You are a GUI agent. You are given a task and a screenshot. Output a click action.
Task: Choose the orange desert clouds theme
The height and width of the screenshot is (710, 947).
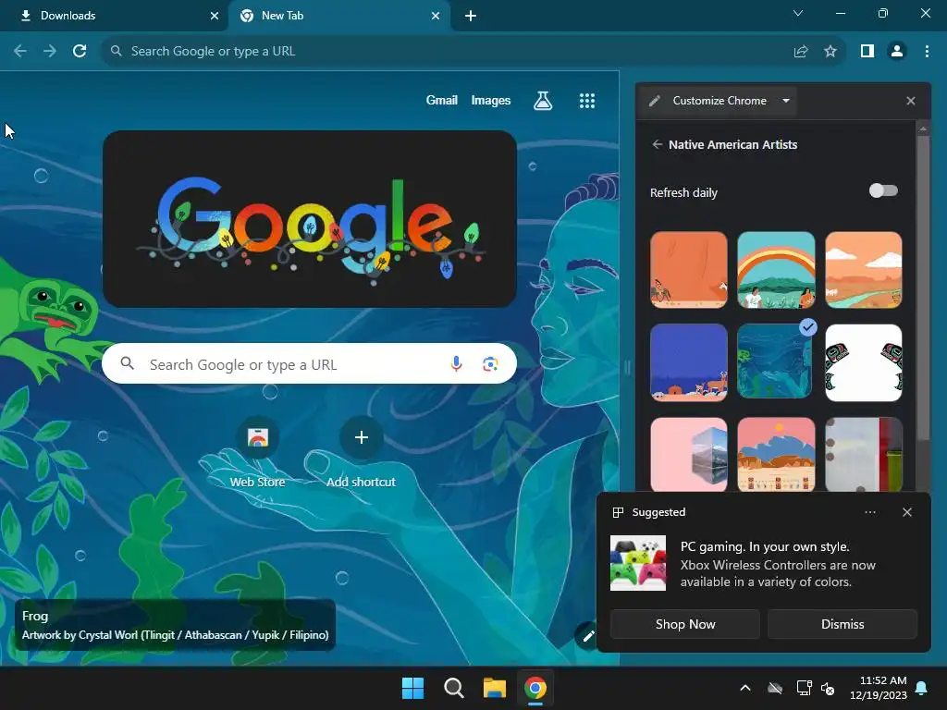click(x=863, y=270)
